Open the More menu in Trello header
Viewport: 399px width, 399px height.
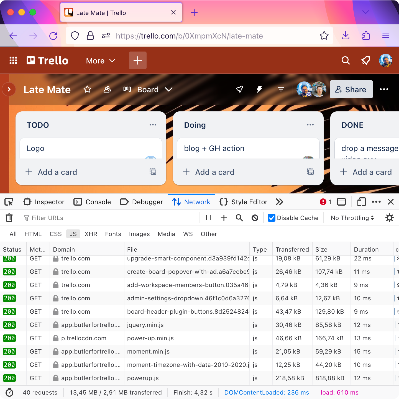point(101,61)
